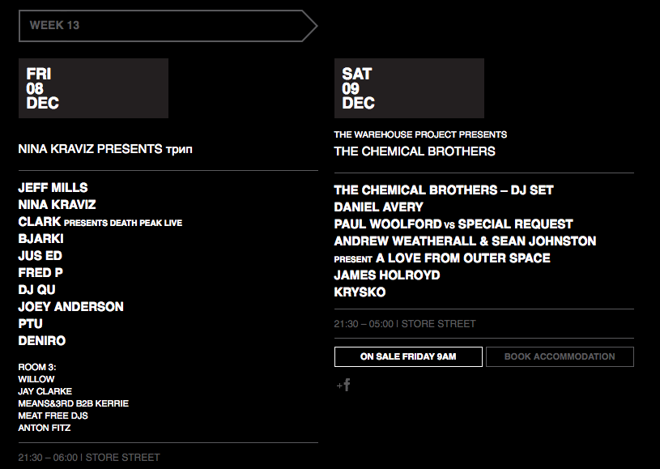Click KRYSKO artist name
The height and width of the screenshot is (469, 660).
coord(360,292)
